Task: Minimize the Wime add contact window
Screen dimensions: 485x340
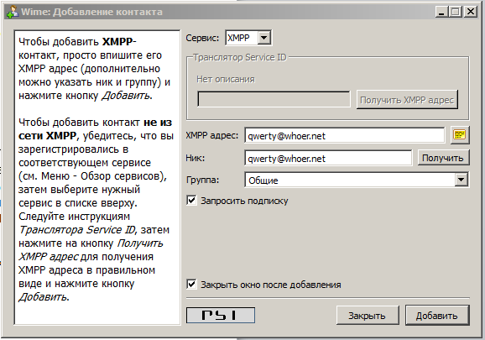Action: coord(441,12)
